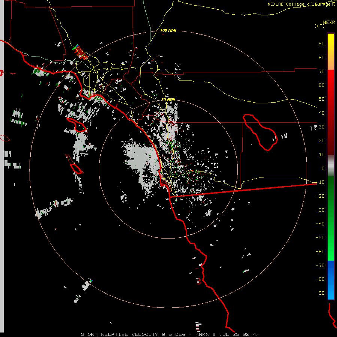The width and height of the screenshot is (337, 337).
Task: Click the 02:47 timestamp in caption
Action: pyautogui.click(x=251, y=334)
